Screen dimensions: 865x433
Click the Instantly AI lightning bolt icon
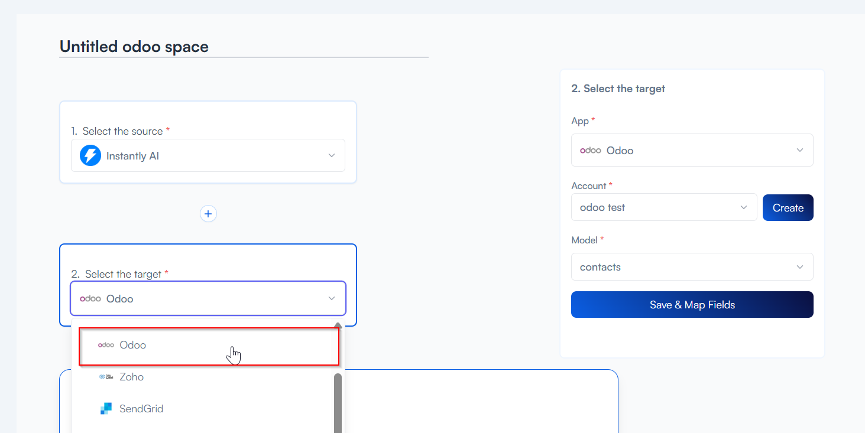tap(90, 156)
